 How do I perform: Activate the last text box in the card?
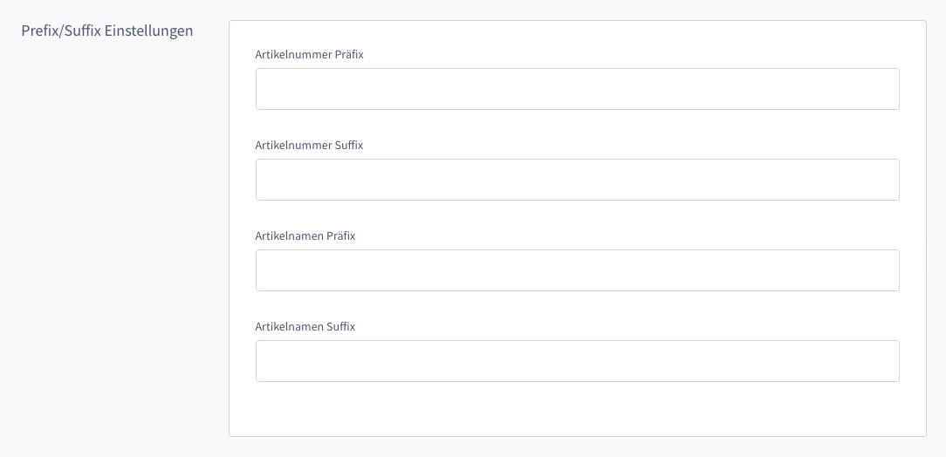point(577,361)
